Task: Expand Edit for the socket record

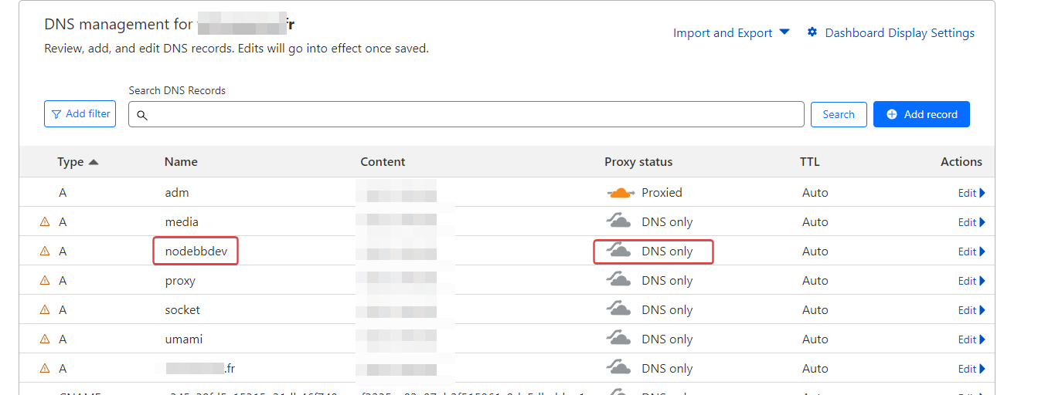Action: coord(972,310)
